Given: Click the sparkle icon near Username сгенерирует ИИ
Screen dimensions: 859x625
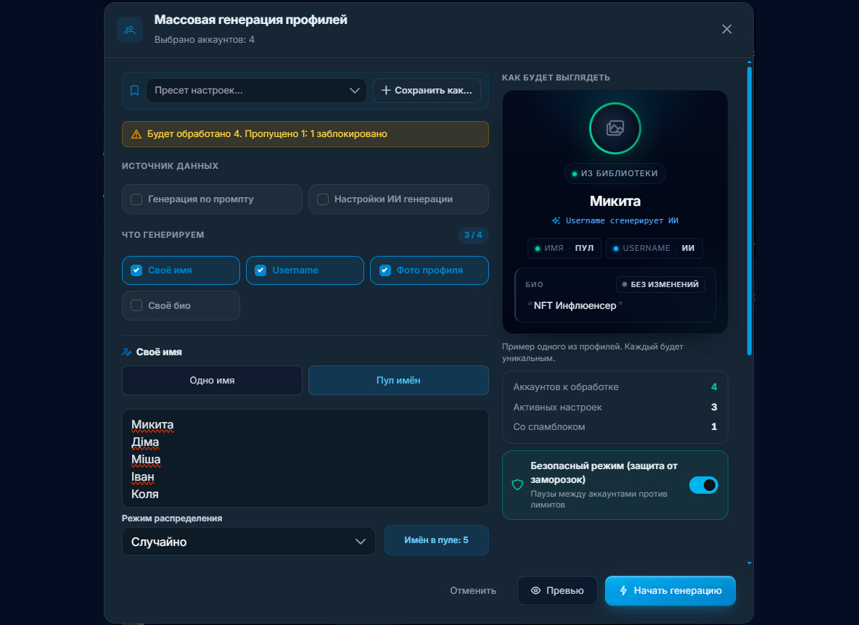Looking at the screenshot, I should click(x=556, y=220).
